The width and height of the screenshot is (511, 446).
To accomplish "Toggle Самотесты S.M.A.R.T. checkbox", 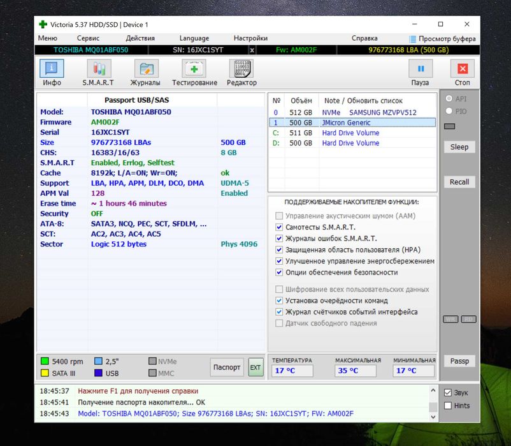I will tap(279, 227).
